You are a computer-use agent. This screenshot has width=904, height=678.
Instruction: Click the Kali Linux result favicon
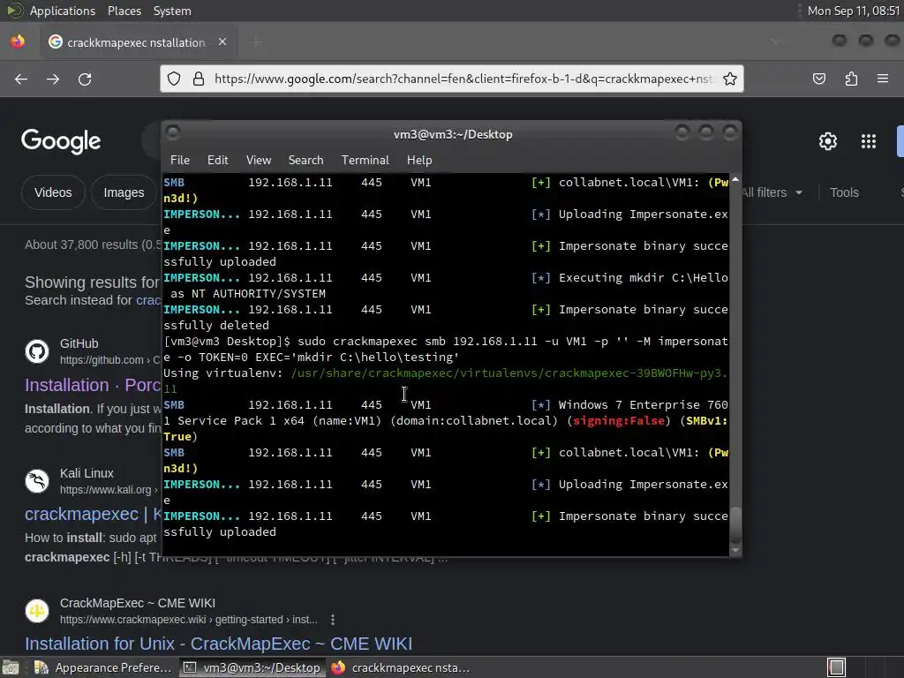[37, 481]
